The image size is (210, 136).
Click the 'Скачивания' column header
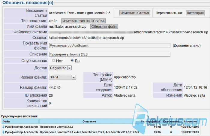point(171,121)
